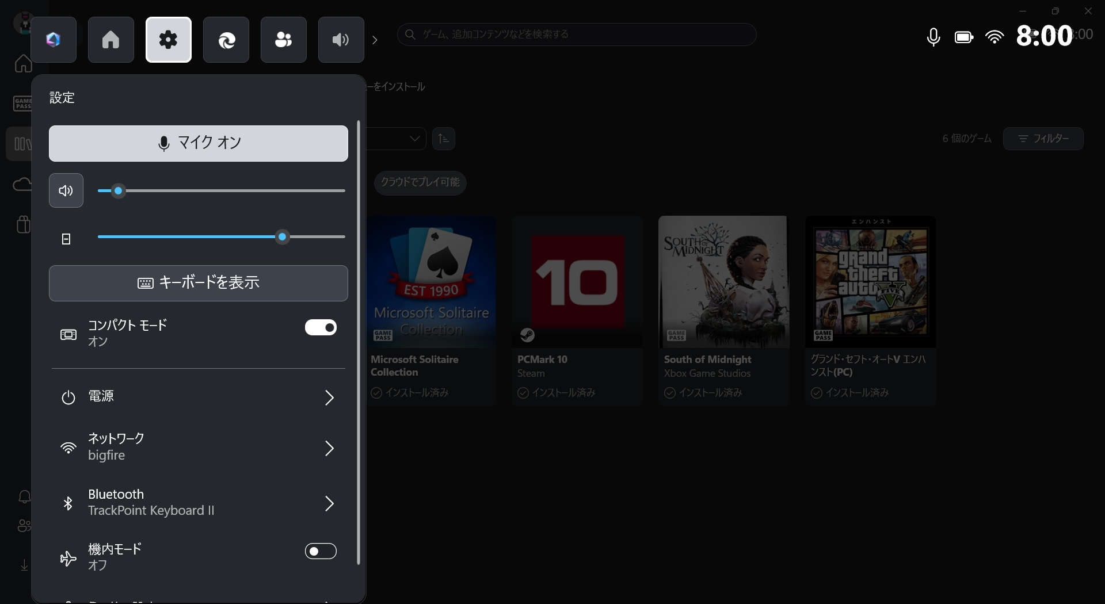Turn off the コンパクト モード switch

(321, 327)
